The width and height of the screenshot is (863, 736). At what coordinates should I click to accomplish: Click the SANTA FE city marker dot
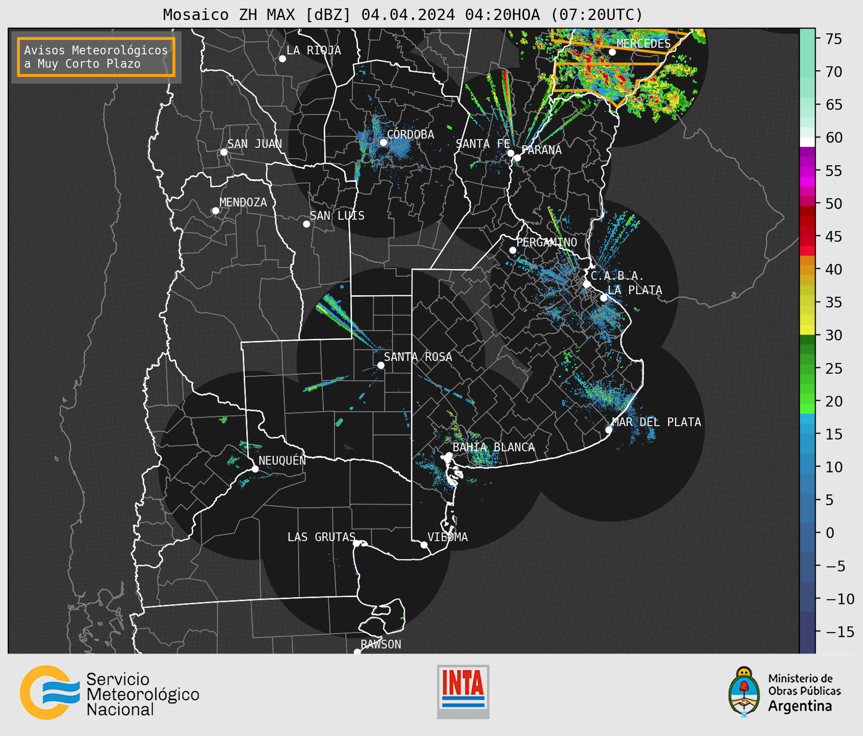(511, 153)
